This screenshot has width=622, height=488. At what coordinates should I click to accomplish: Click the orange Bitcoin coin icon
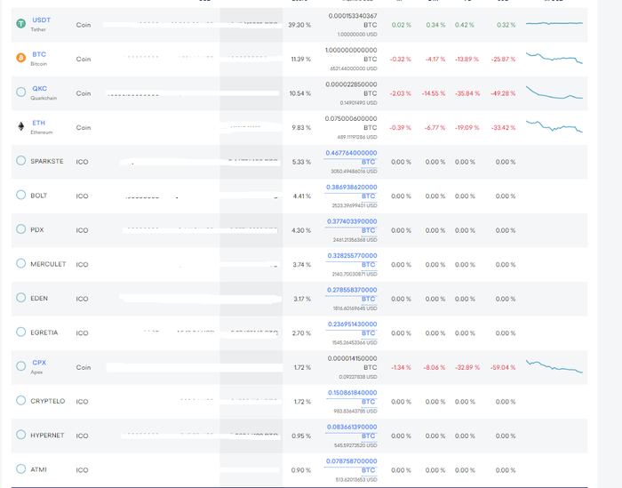21,59
